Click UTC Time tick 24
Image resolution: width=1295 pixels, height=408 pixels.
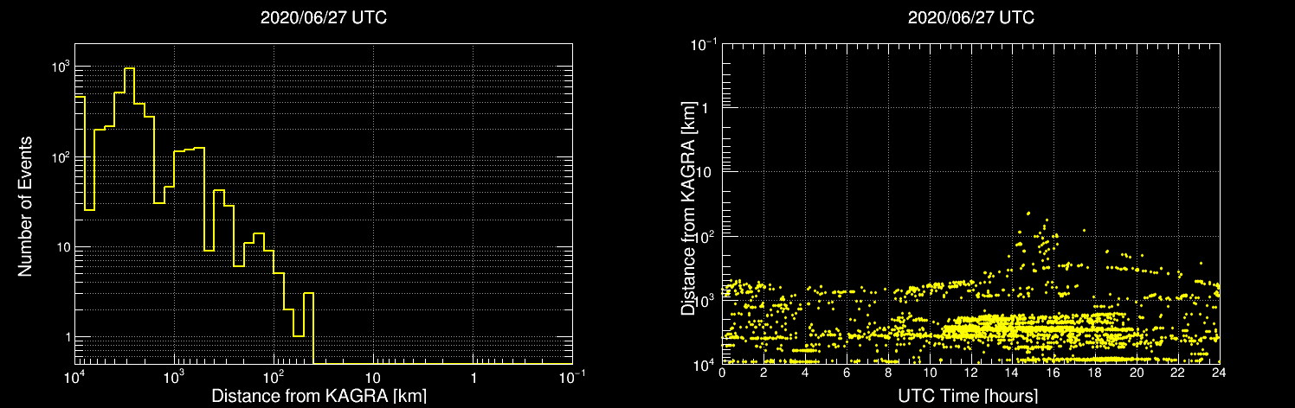[x=1219, y=373]
